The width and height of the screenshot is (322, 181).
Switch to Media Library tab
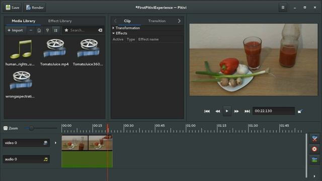24,21
